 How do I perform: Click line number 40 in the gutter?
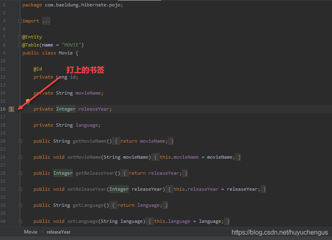3,221
